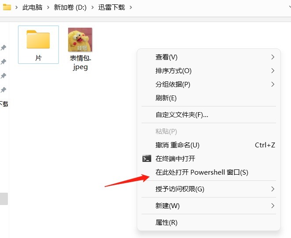Expand the 分组依据(P) submenu arrow

pos(273,84)
